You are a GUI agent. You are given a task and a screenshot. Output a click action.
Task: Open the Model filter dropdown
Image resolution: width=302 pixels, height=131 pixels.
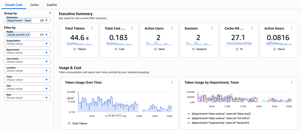point(27,35)
